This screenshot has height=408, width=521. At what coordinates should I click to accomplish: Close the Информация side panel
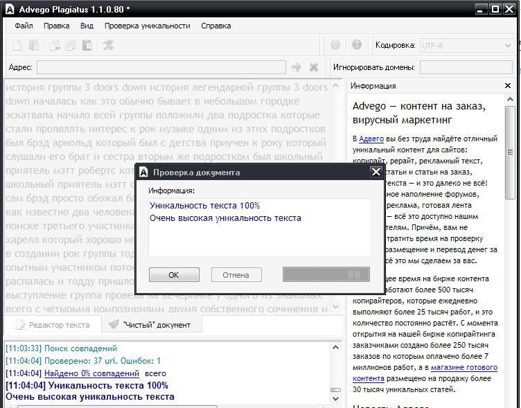[508, 86]
